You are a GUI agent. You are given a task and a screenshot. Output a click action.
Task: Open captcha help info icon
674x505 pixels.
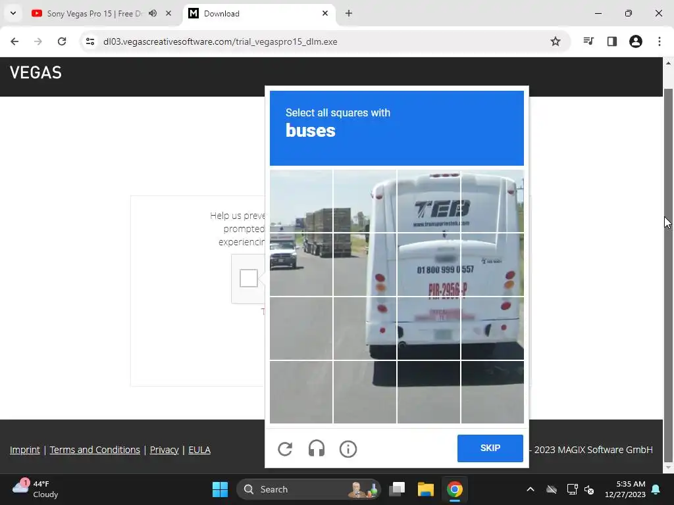tap(348, 449)
